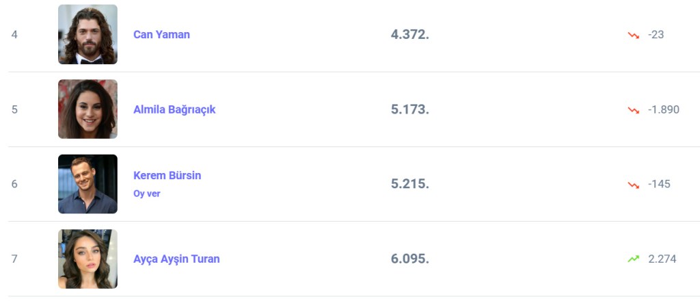Click the score 4.372 in Can Yaman's row
This screenshot has height=301, width=700.
tap(409, 34)
